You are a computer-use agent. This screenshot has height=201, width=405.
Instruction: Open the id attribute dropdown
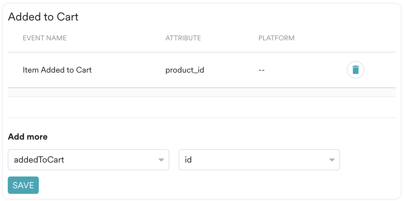pyautogui.click(x=259, y=160)
